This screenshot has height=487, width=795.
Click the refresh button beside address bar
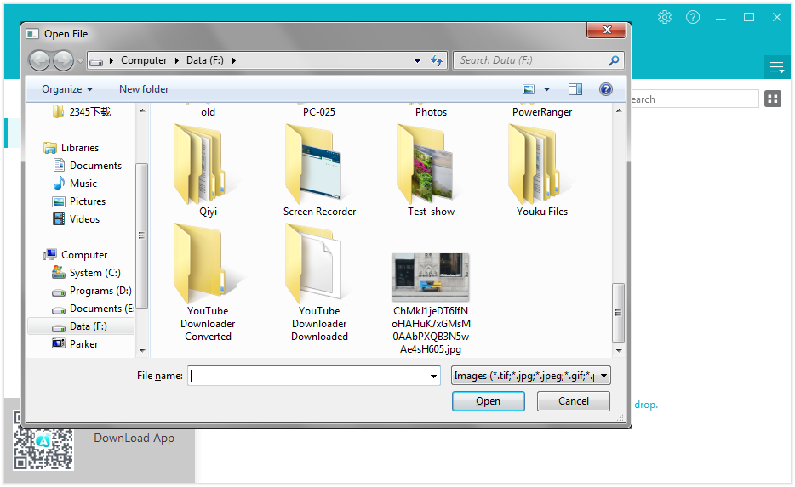[x=436, y=60]
